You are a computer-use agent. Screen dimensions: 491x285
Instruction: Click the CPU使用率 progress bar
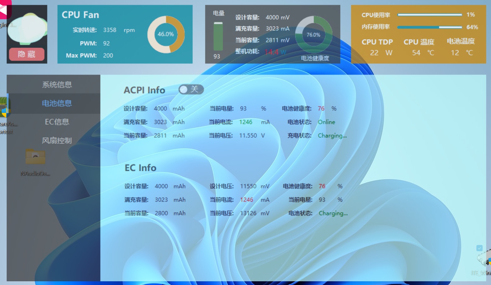coord(430,15)
